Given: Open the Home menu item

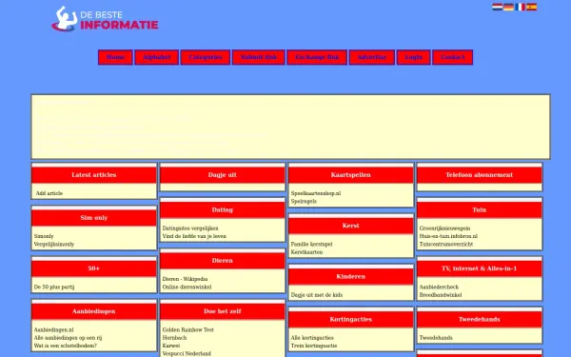Looking at the screenshot, I should [115, 57].
